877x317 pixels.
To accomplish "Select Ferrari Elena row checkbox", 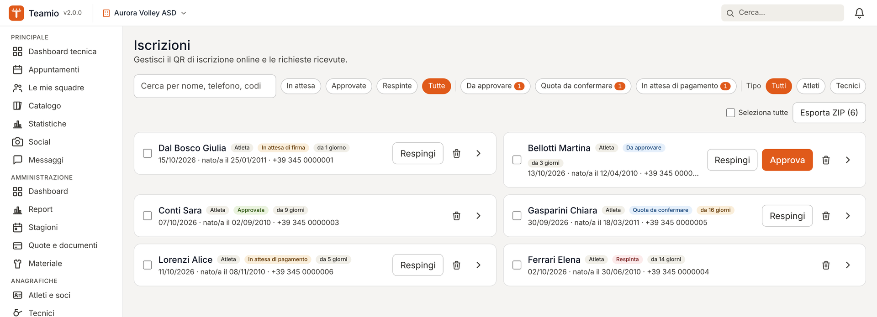I will coord(517,265).
